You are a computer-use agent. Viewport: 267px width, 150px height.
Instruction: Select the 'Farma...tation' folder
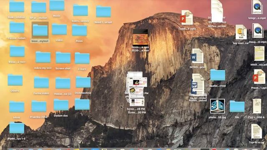click(17, 27)
